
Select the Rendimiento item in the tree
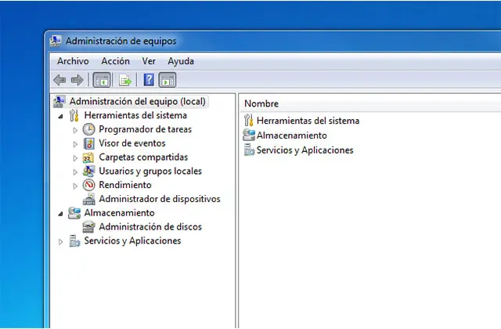point(124,185)
